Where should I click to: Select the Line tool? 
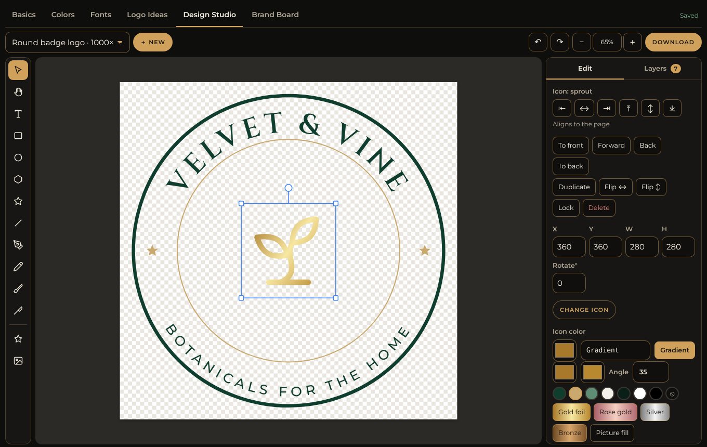tap(18, 223)
